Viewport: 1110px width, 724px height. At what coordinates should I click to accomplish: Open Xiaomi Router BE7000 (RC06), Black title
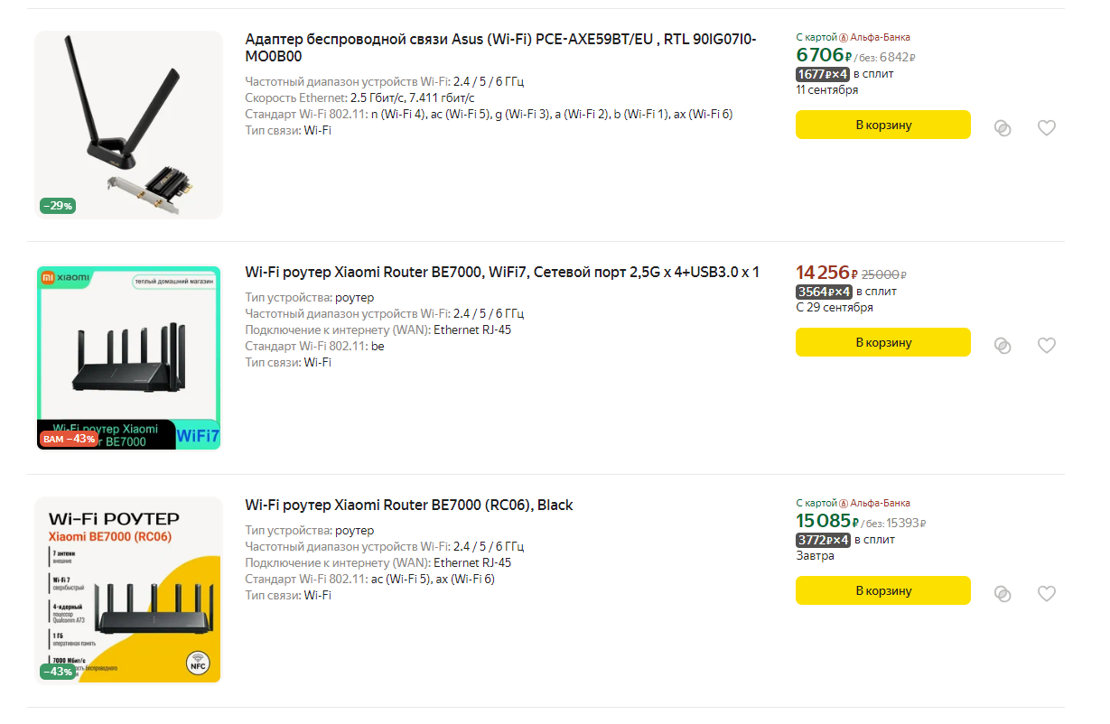pos(409,505)
